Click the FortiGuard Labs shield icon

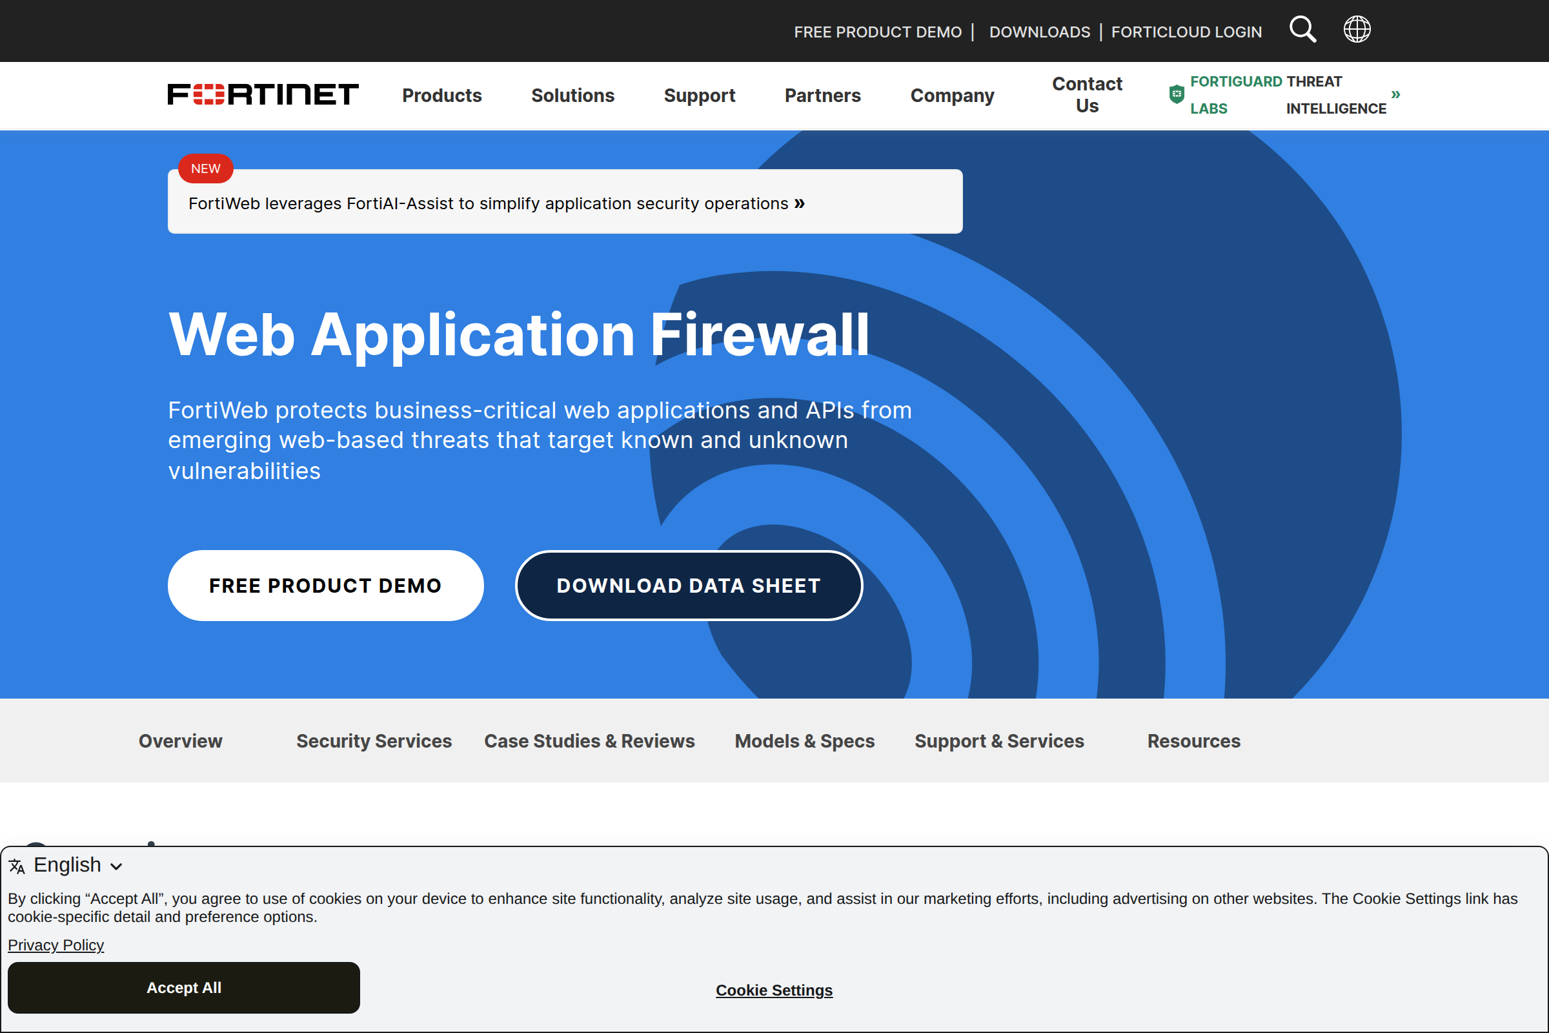coord(1176,95)
